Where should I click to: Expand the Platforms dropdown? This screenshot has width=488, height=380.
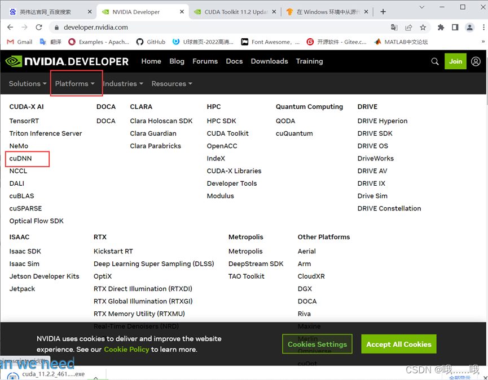74,83
